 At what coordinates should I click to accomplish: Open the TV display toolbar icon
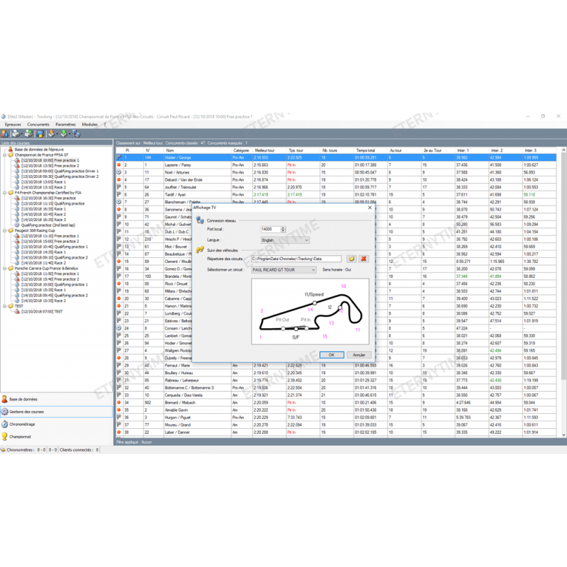click(x=40, y=134)
